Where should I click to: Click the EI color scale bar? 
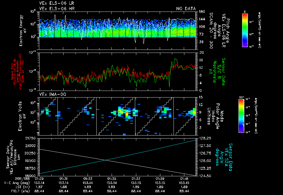point(245,30)
